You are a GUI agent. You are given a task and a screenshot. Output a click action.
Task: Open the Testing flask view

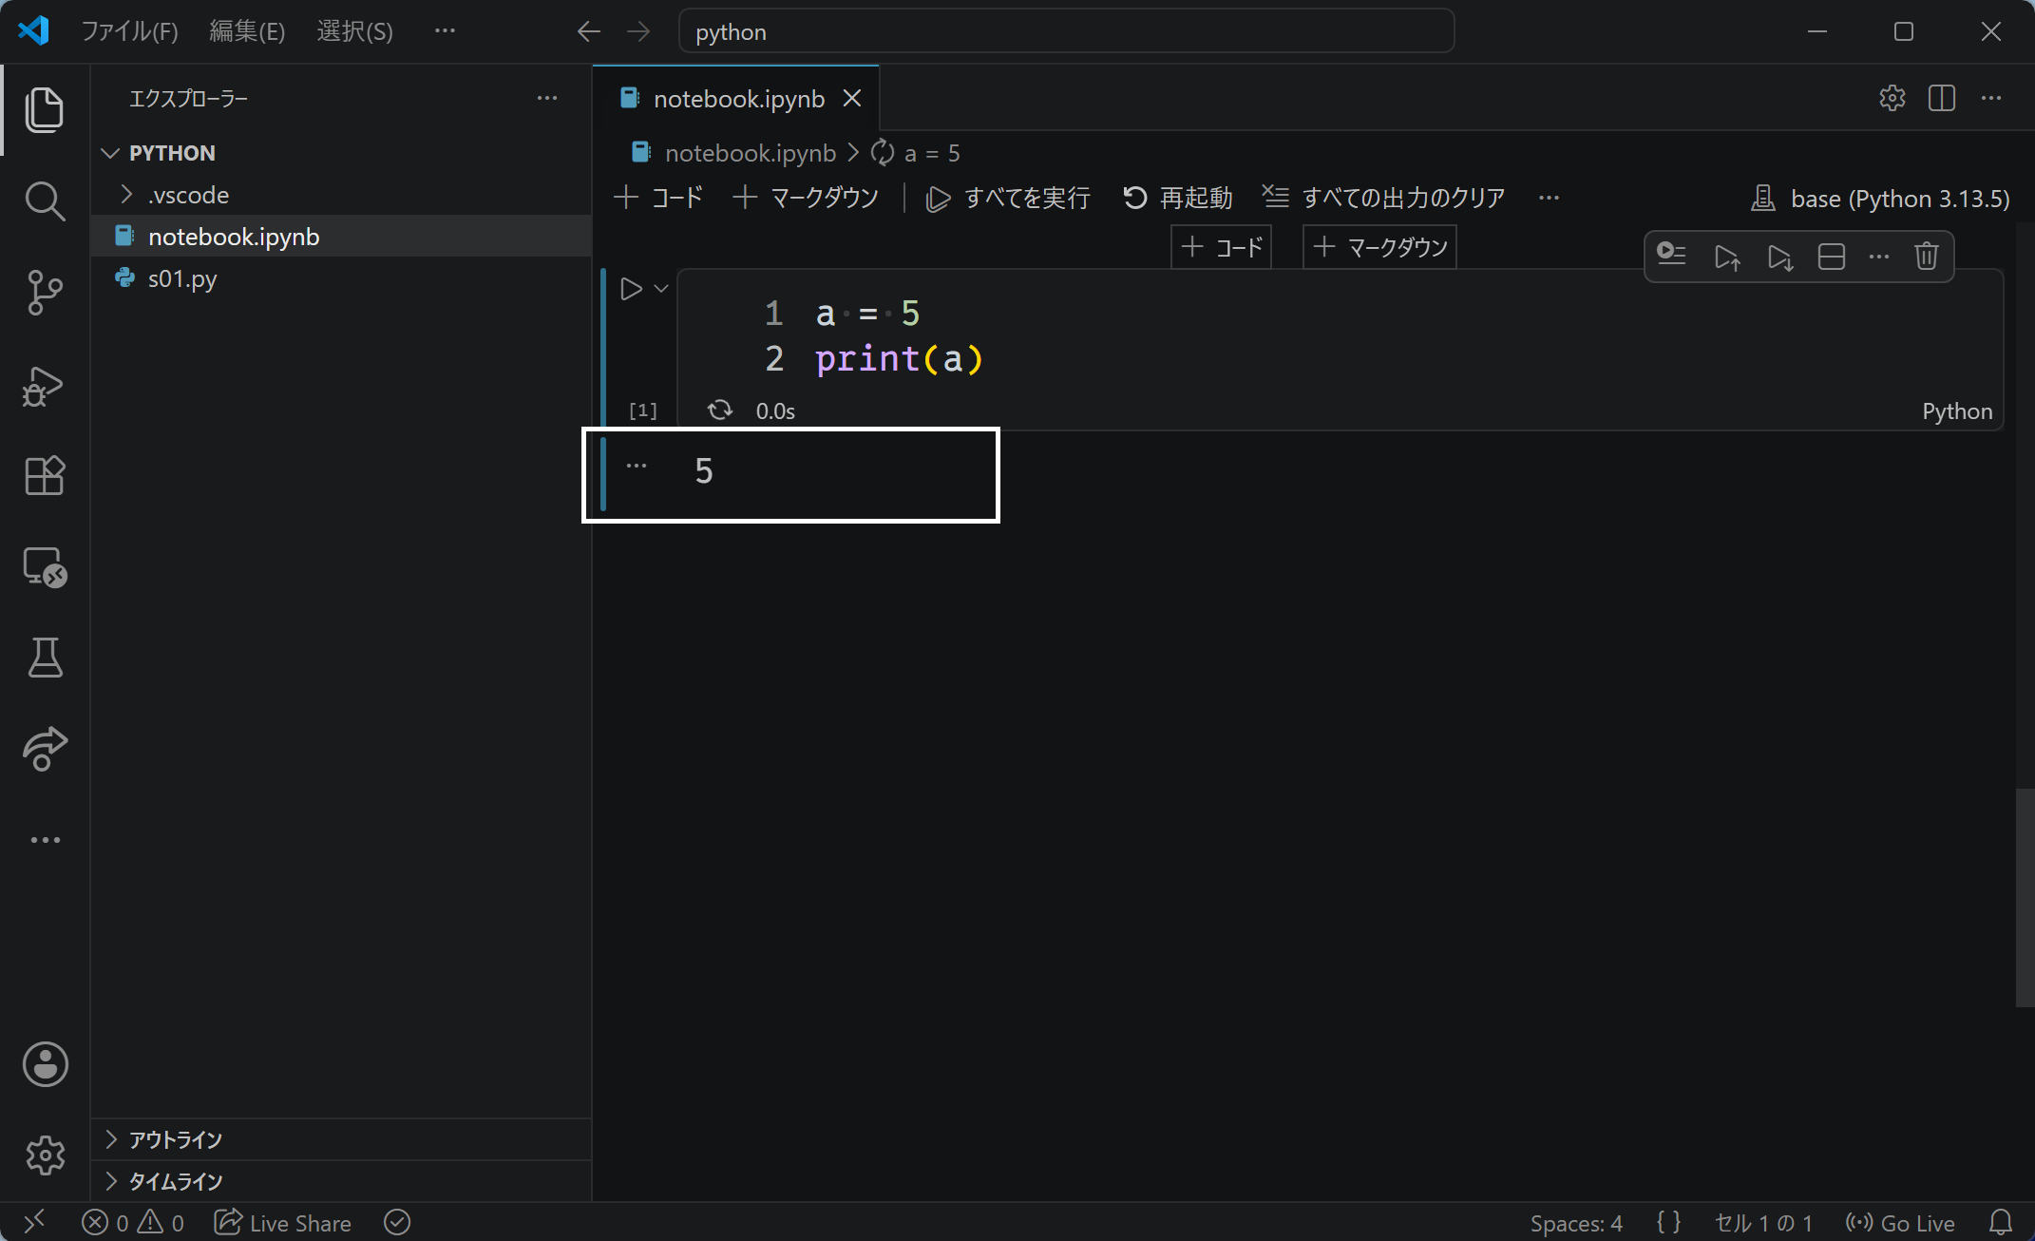45,658
